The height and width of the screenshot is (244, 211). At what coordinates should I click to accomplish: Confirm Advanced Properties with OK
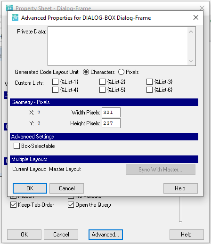click(x=30, y=188)
